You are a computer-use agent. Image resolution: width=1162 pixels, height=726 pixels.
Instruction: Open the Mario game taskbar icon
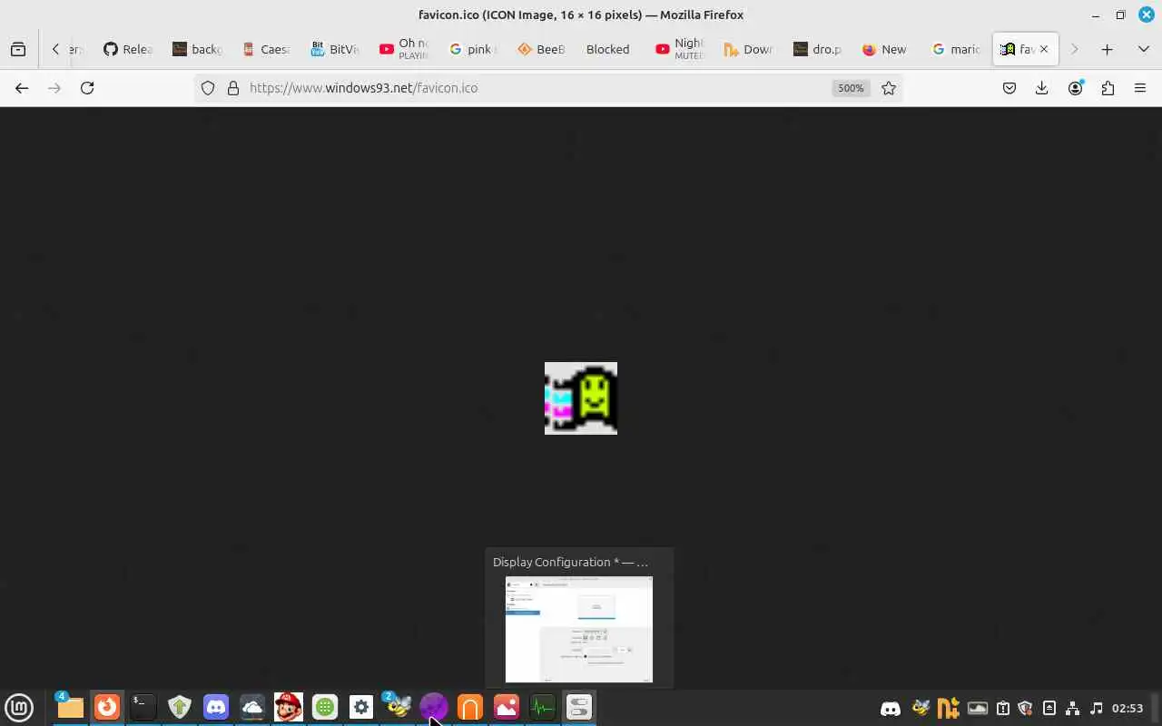[289, 707]
